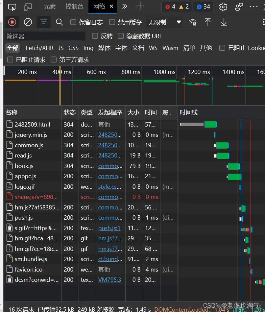Screen dimensions: 265x312
Task: Click the 2482509.html waterfall bar
Action: click(x=198, y=125)
